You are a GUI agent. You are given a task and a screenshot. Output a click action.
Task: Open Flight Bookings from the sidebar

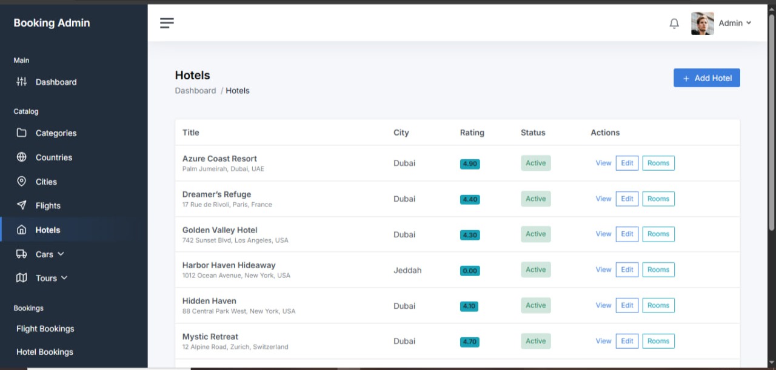pyautogui.click(x=45, y=328)
